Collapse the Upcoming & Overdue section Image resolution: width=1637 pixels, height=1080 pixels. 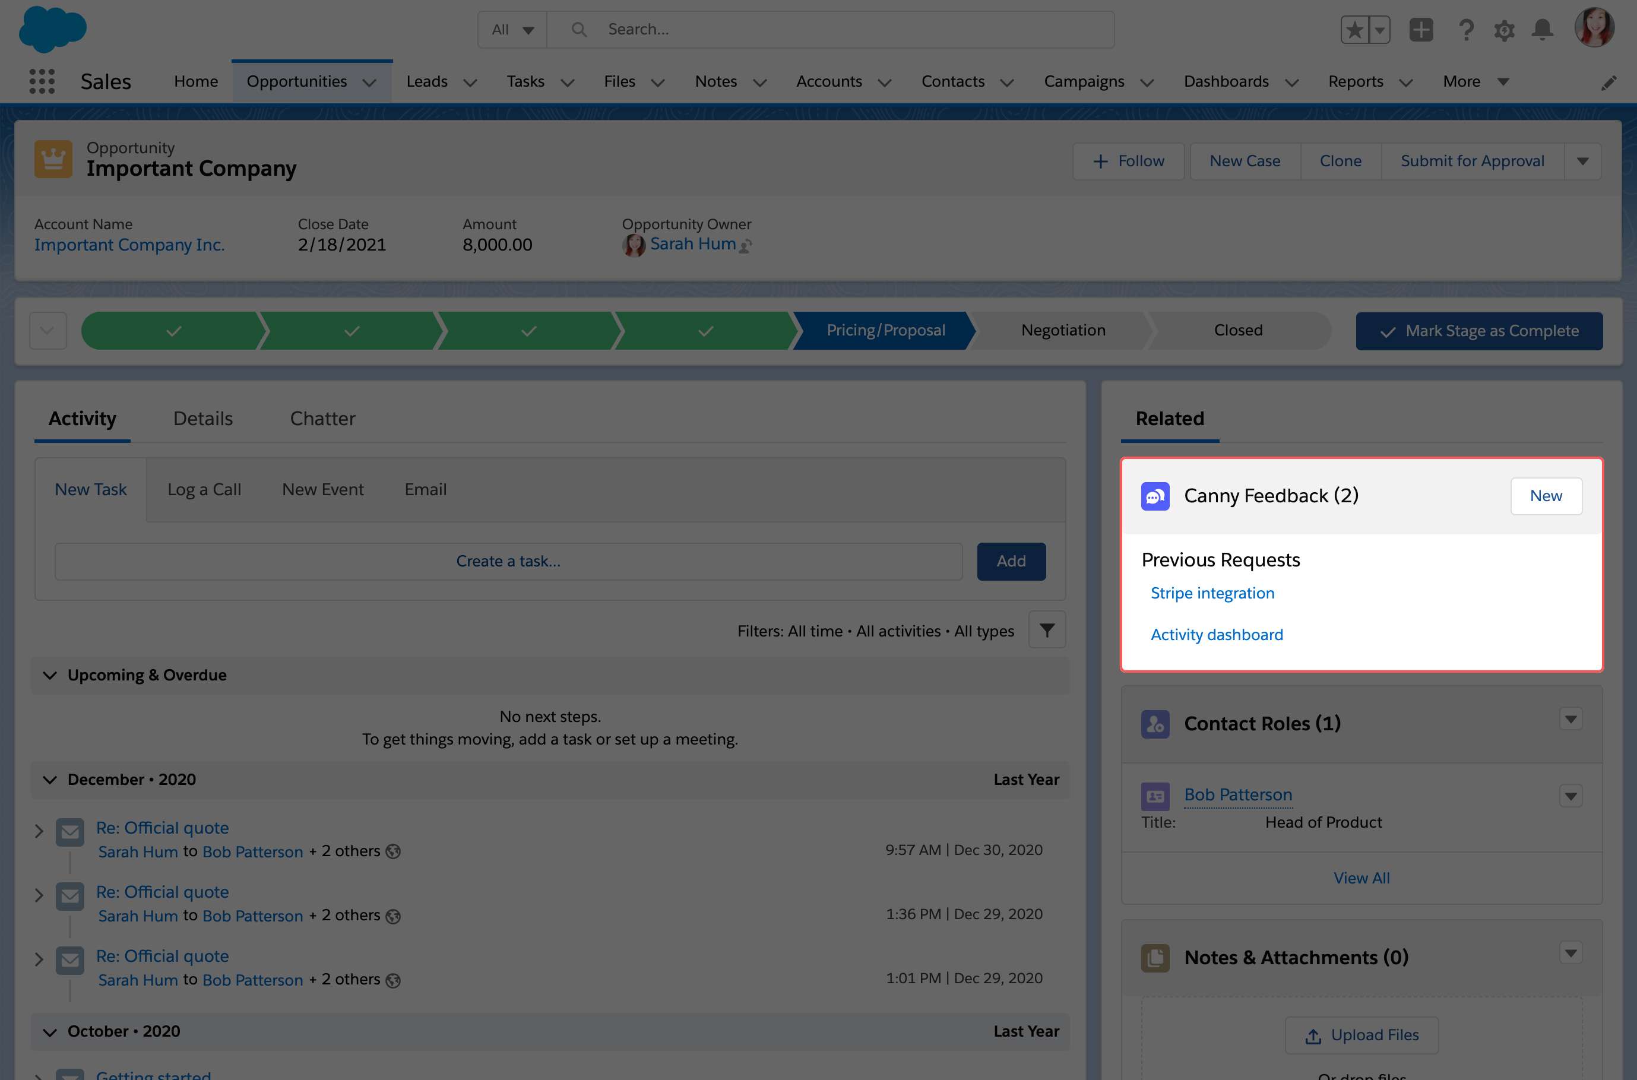[50, 675]
